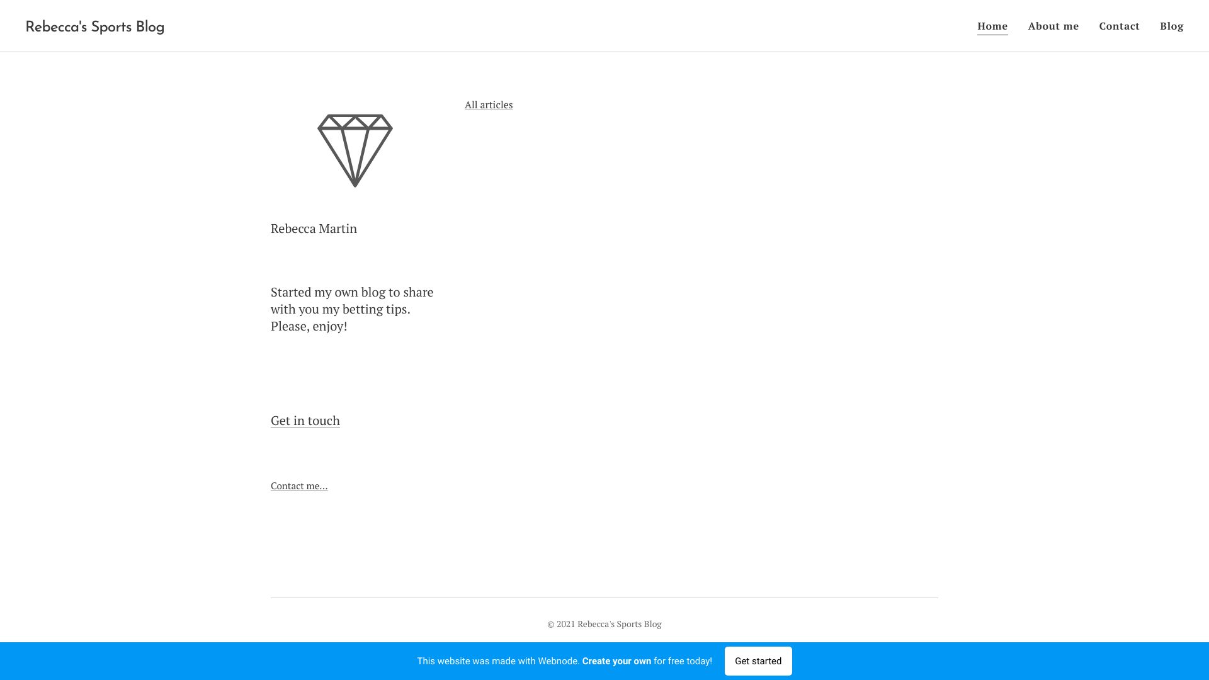Click the About me navigation link

[x=1053, y=26]
